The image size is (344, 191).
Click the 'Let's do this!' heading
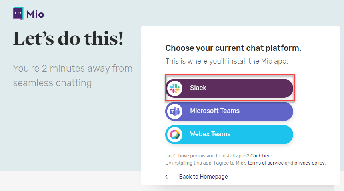pyautogui.click(x=68, y=38)
